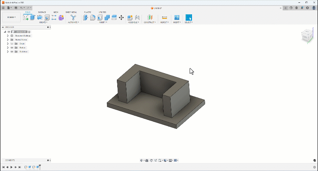Click the Measure tool under Inspect
Viewport: 318px width, 171px height.
(164, 17)
